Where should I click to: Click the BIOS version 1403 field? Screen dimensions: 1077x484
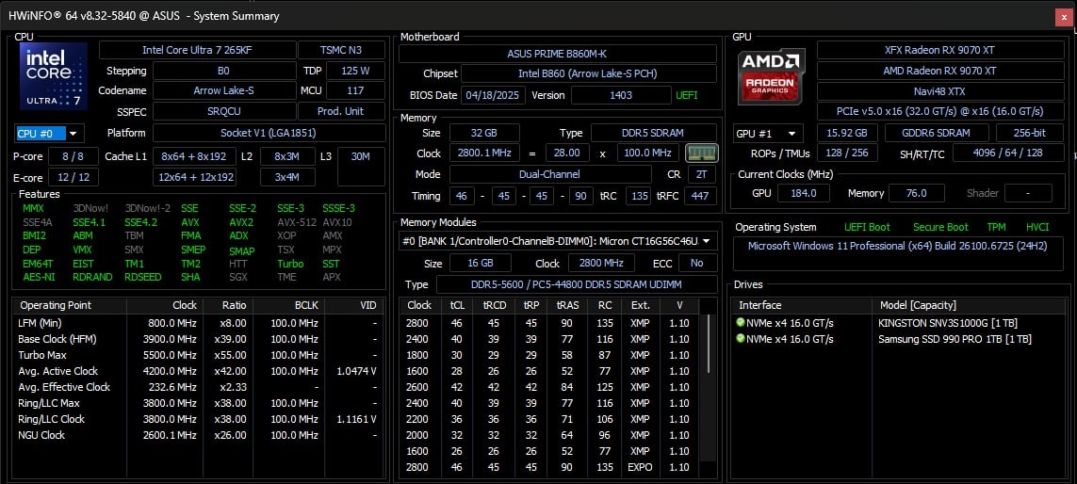click(621, 95)
